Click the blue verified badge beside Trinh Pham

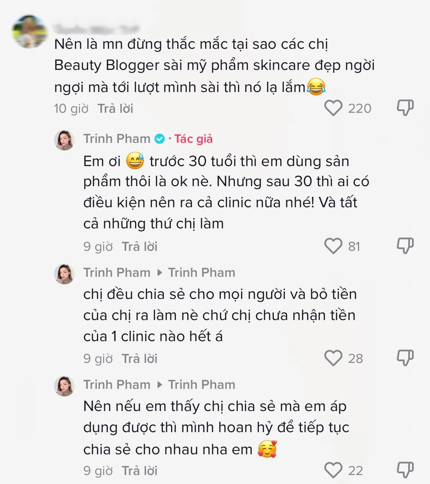[x=160, y=138]
